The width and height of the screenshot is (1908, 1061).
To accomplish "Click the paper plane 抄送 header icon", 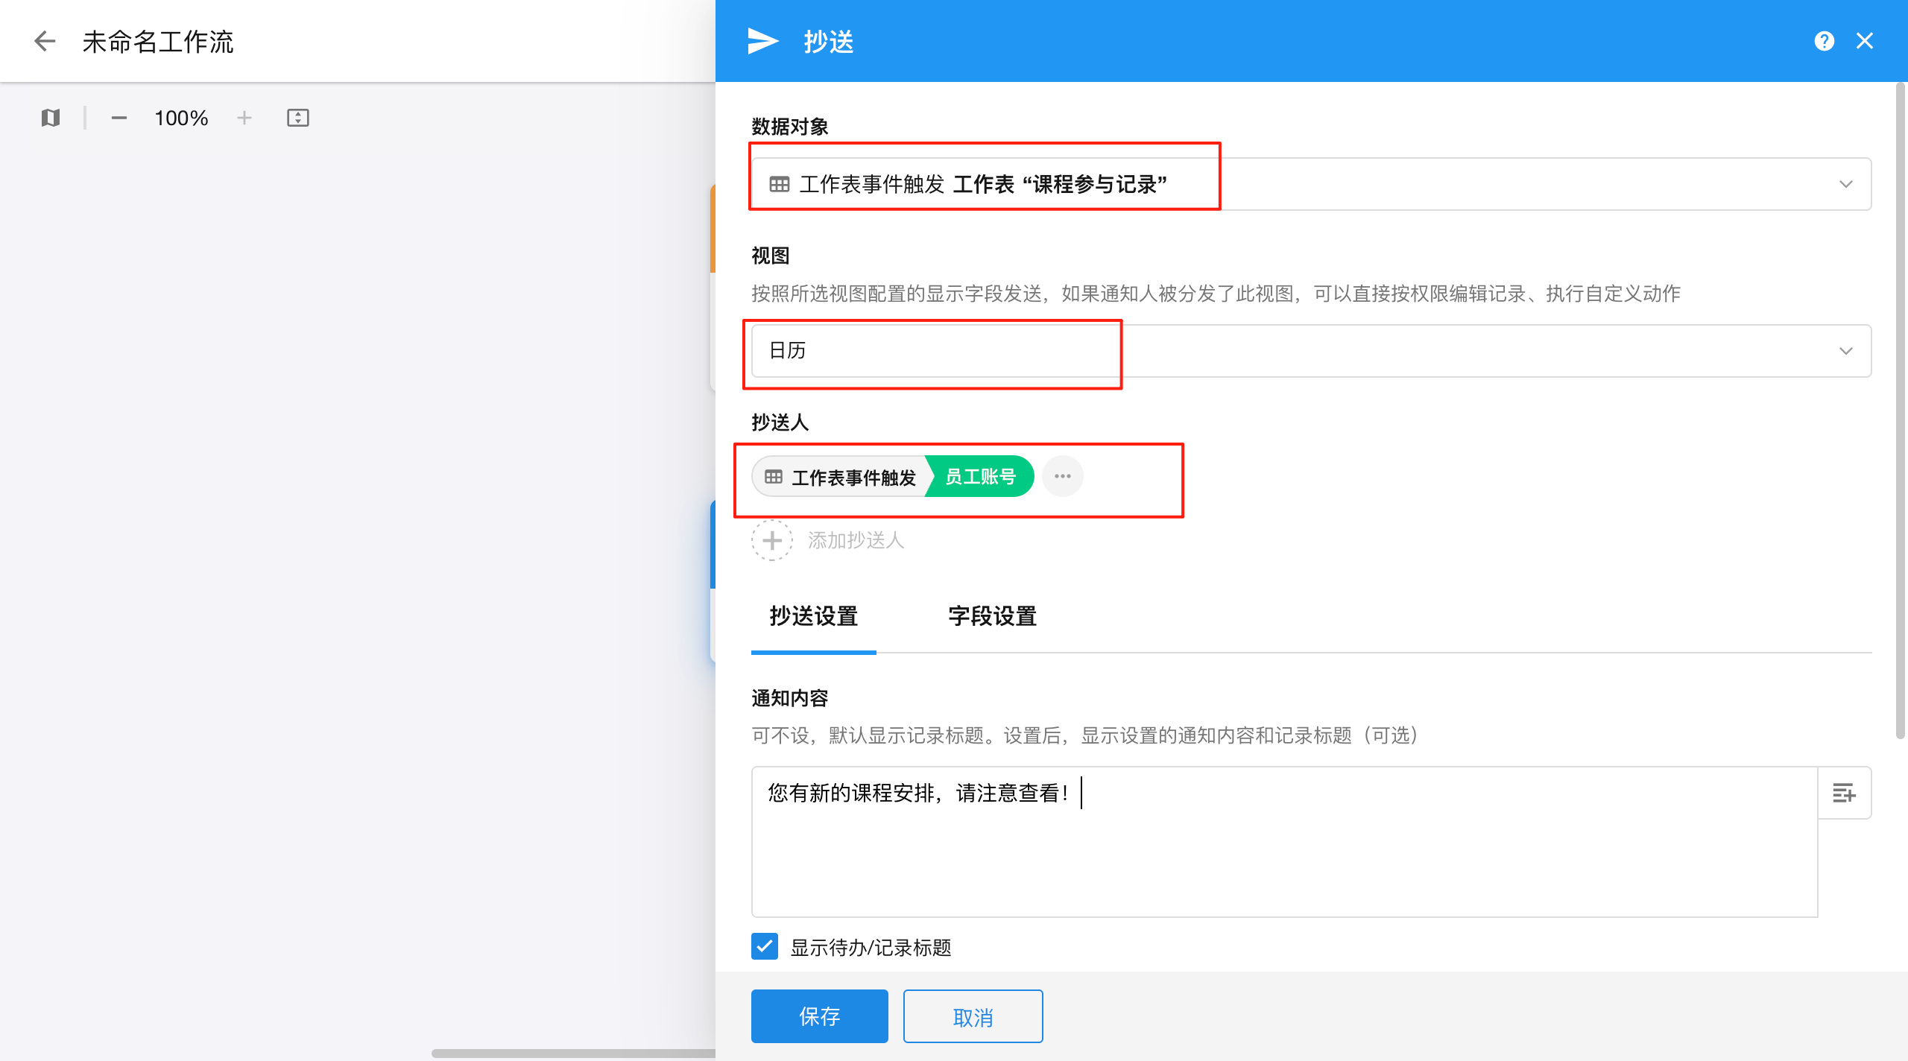I will (763, 41).
